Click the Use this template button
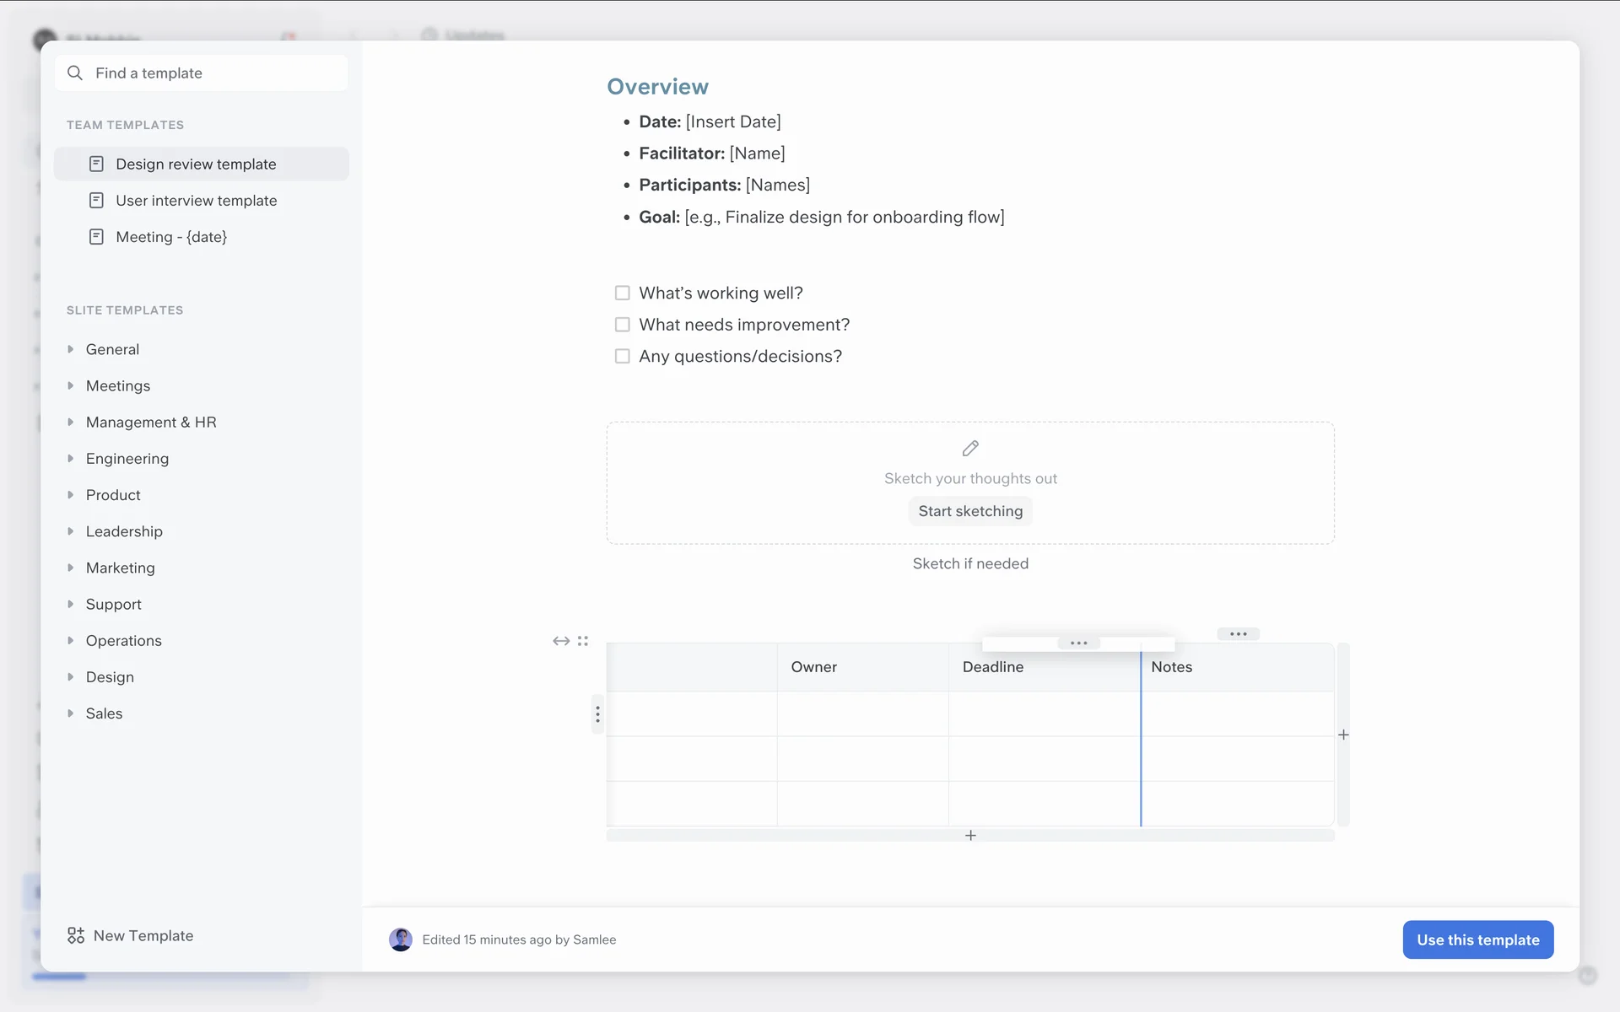1620x1012 pixels. [x=1477, y=939]
